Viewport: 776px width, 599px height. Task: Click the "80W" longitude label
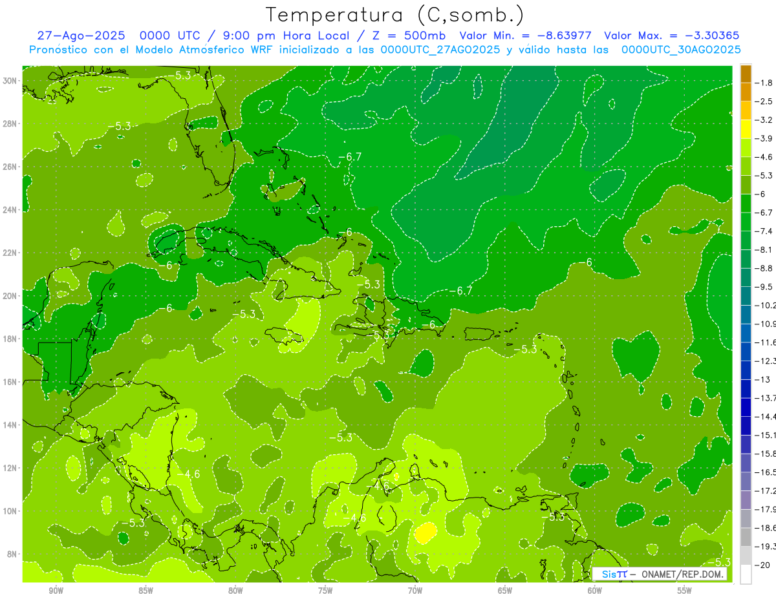(235, 591)
